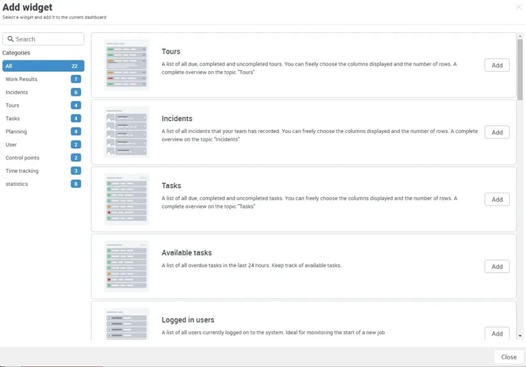
Task: Click the widget list scrollbar thumb
Action: [520, 70]
